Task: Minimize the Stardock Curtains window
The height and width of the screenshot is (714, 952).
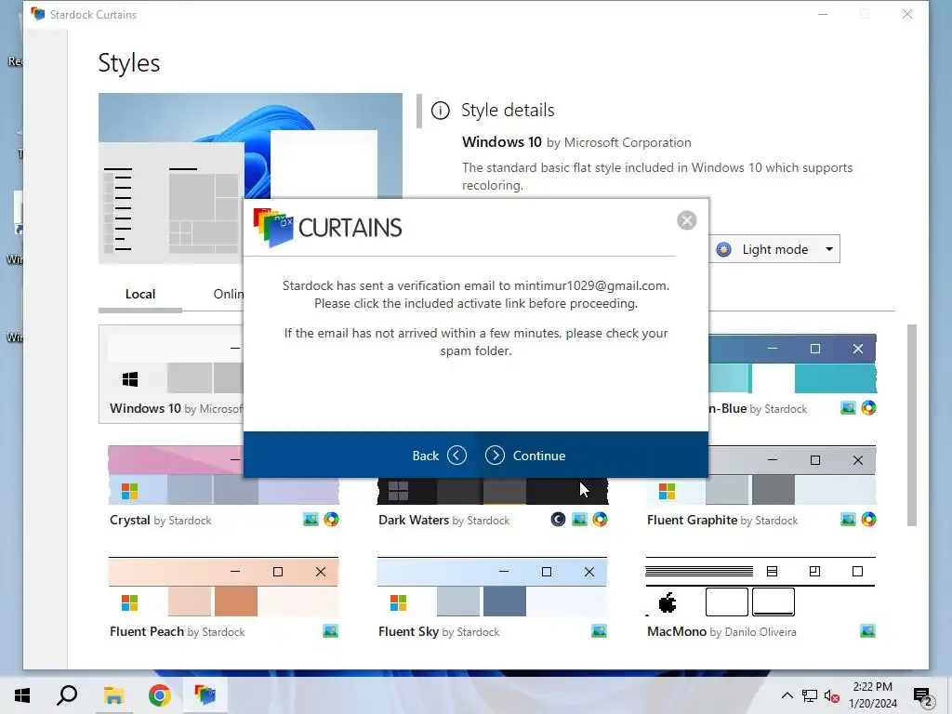Action: (x=823, y=14)
